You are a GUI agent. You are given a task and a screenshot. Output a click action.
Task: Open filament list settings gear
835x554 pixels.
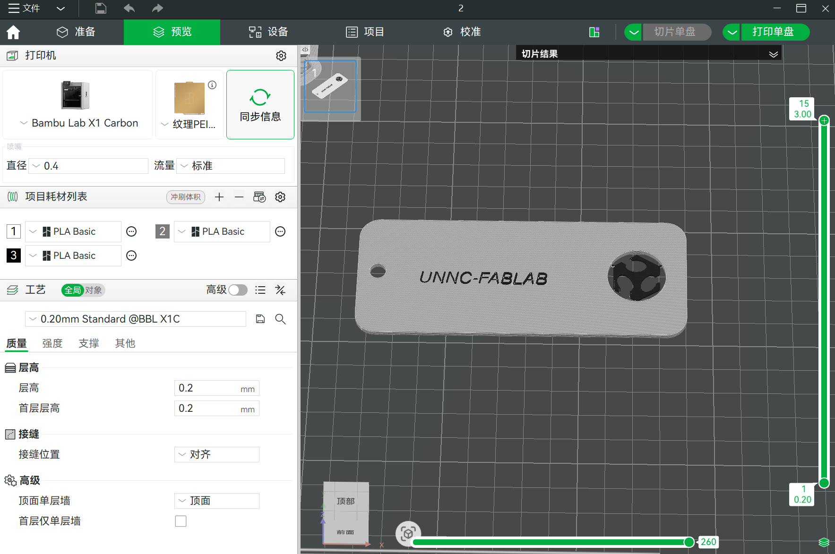[280, 197]
